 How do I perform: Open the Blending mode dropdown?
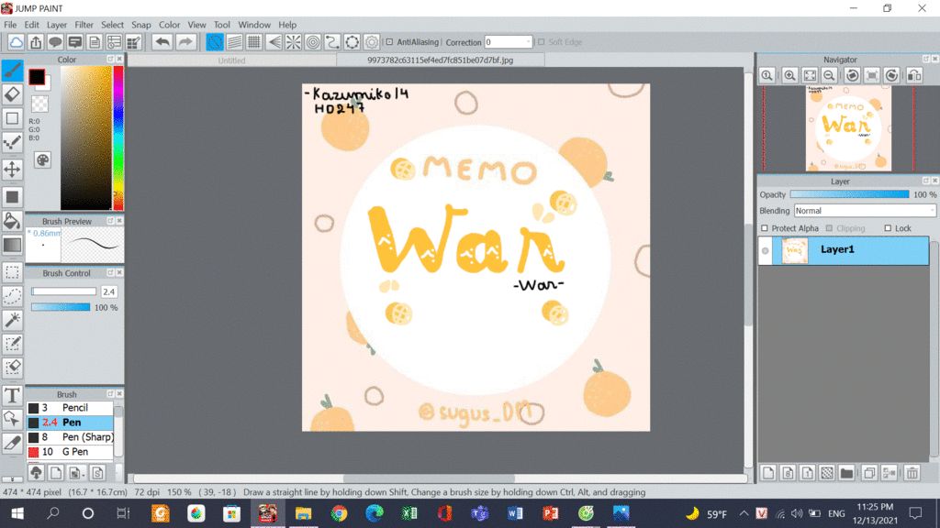click(865, 211)
